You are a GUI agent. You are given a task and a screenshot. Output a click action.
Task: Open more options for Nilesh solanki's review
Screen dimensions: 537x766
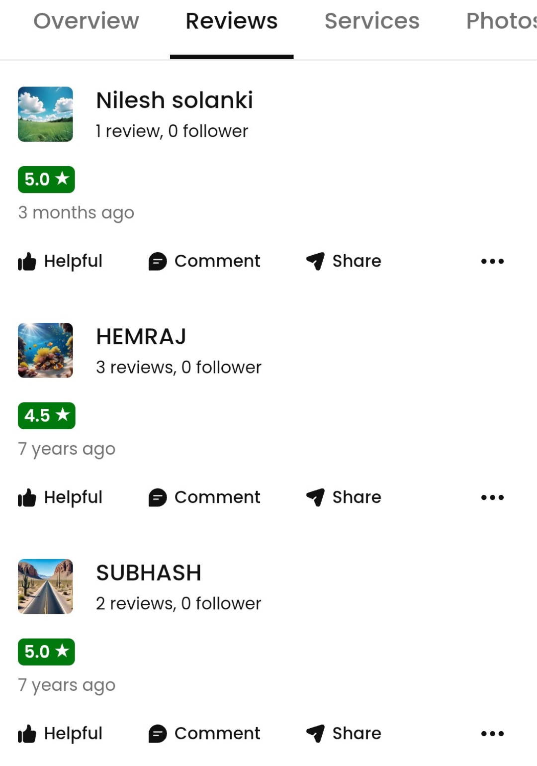(492, 261)
